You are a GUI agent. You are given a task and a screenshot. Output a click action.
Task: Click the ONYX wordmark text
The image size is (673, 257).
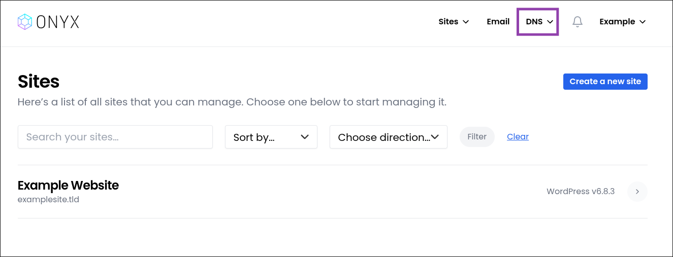[x=57, y=22]
